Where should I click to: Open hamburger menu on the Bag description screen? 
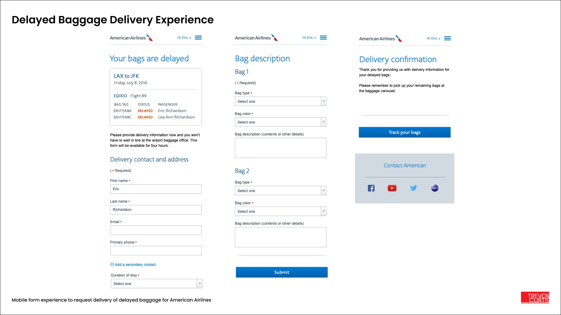(323, 38)
